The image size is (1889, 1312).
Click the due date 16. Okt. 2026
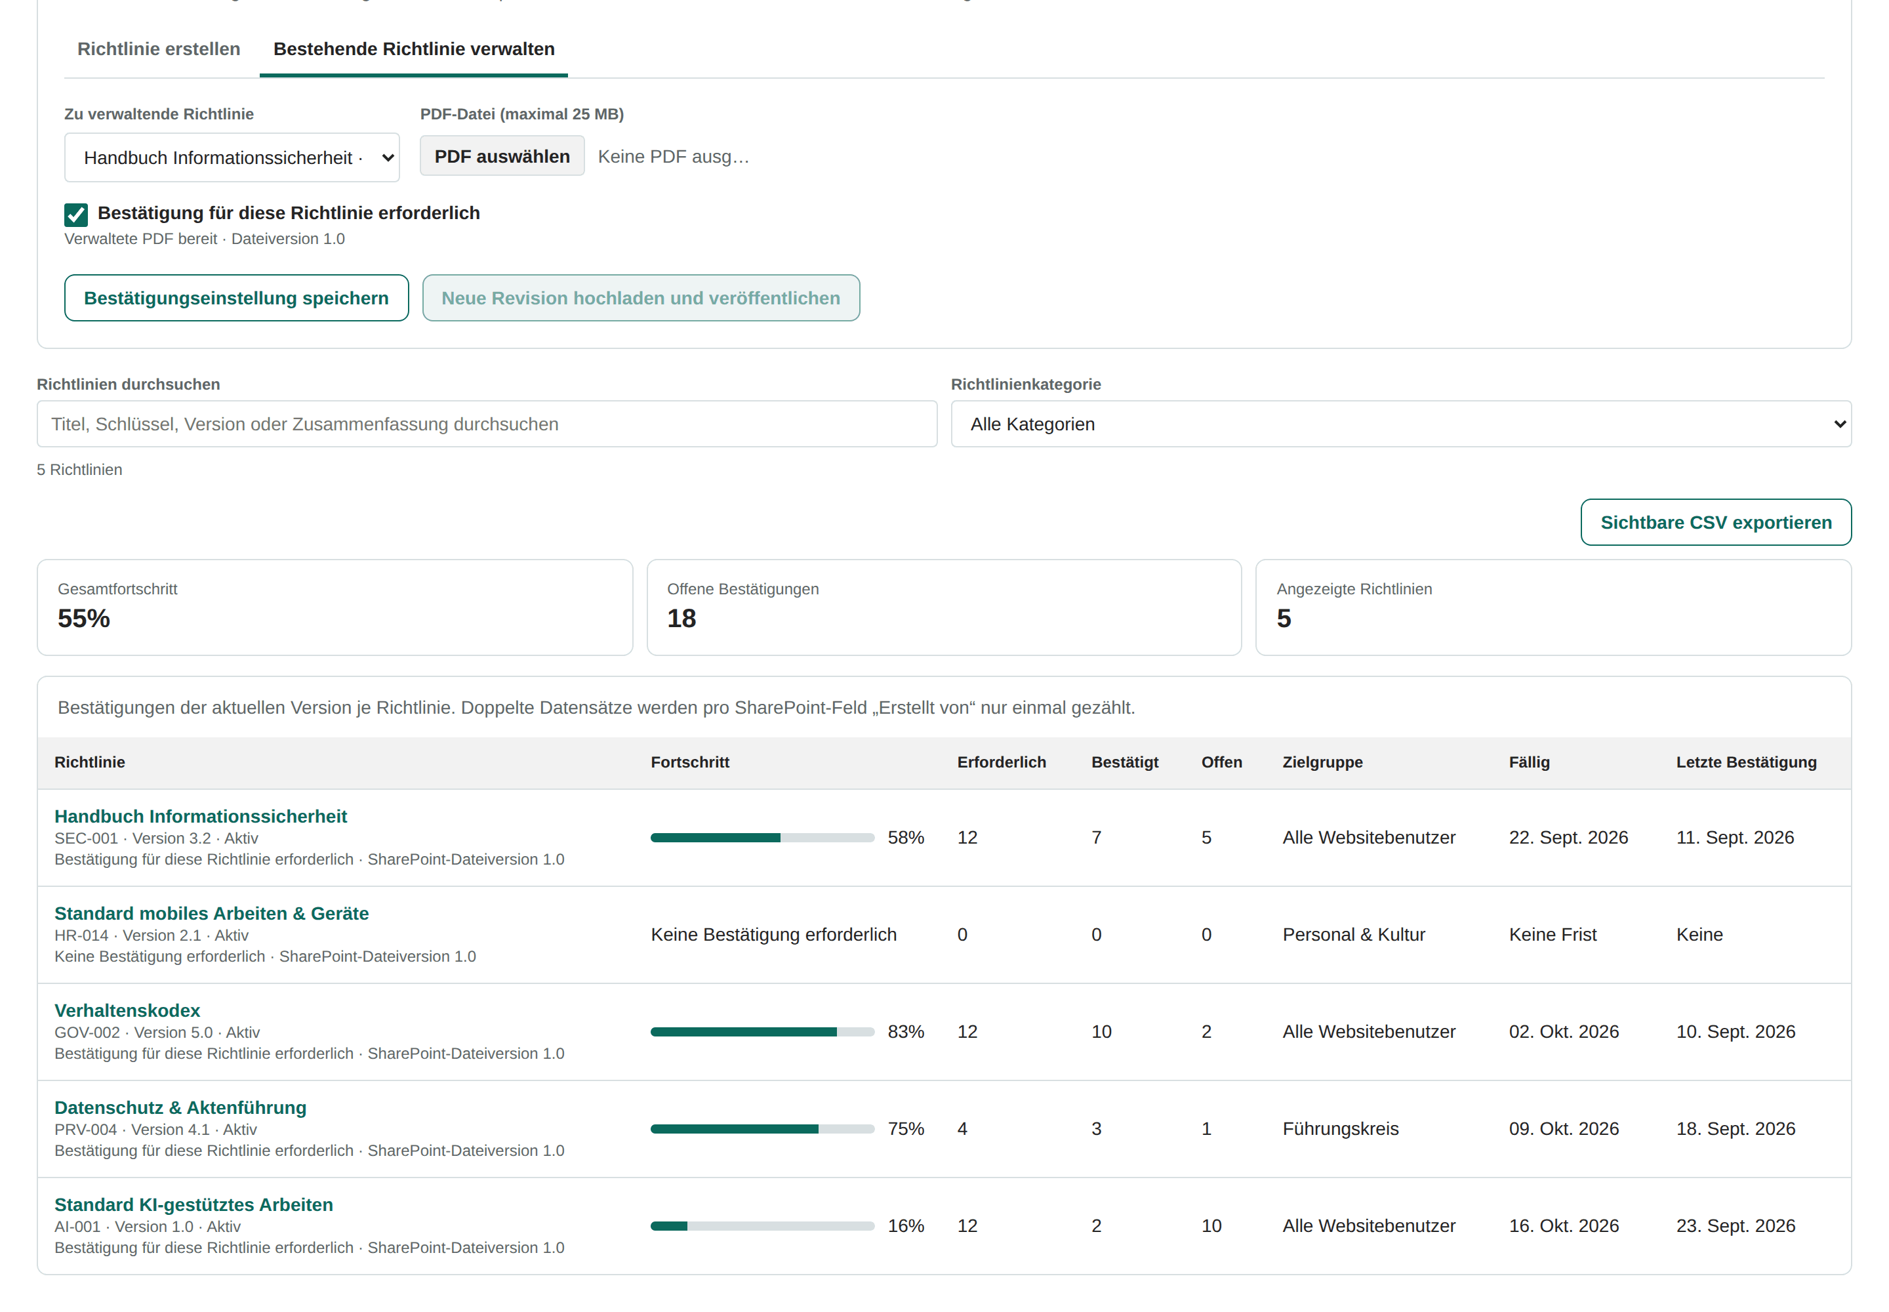click(x=1564, y=1225)
